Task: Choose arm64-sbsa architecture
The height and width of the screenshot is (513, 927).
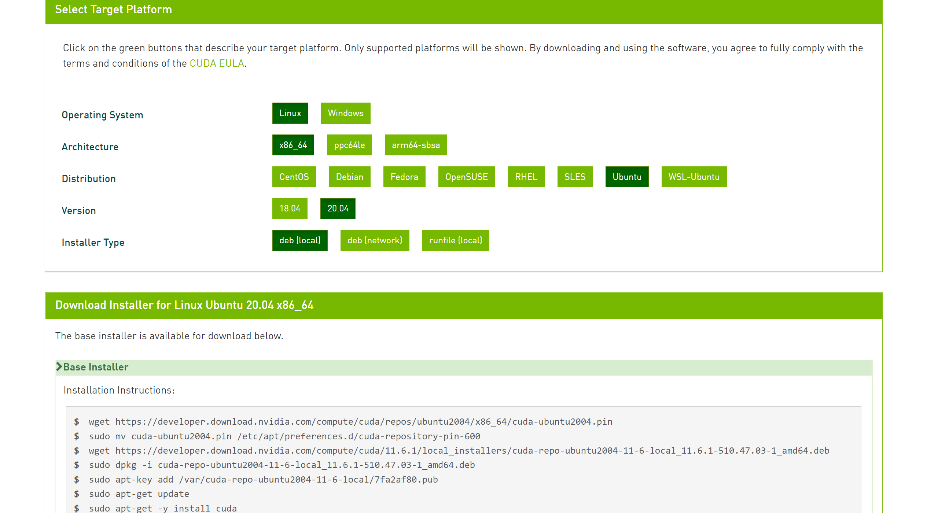Action: (416, 145)
